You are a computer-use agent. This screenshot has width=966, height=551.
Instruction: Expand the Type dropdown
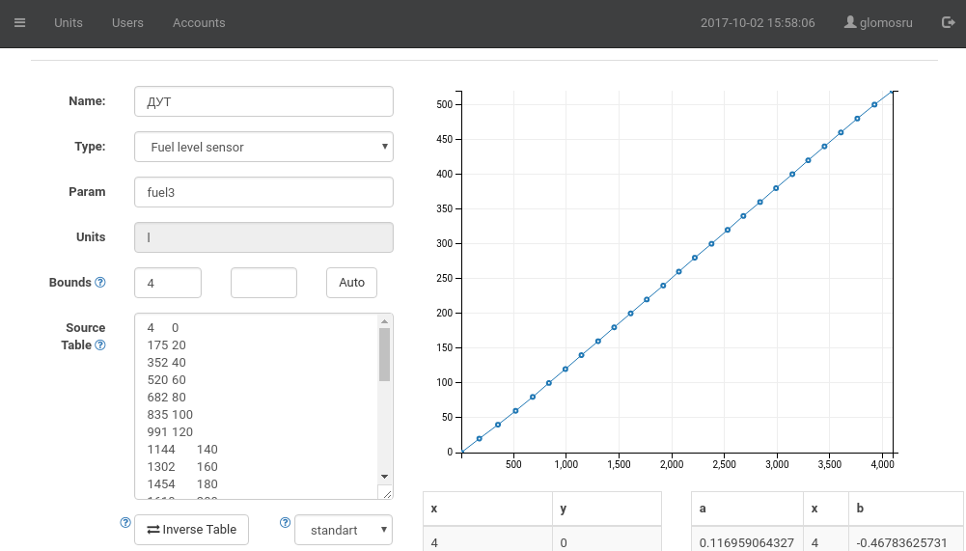tap(263, 147)
